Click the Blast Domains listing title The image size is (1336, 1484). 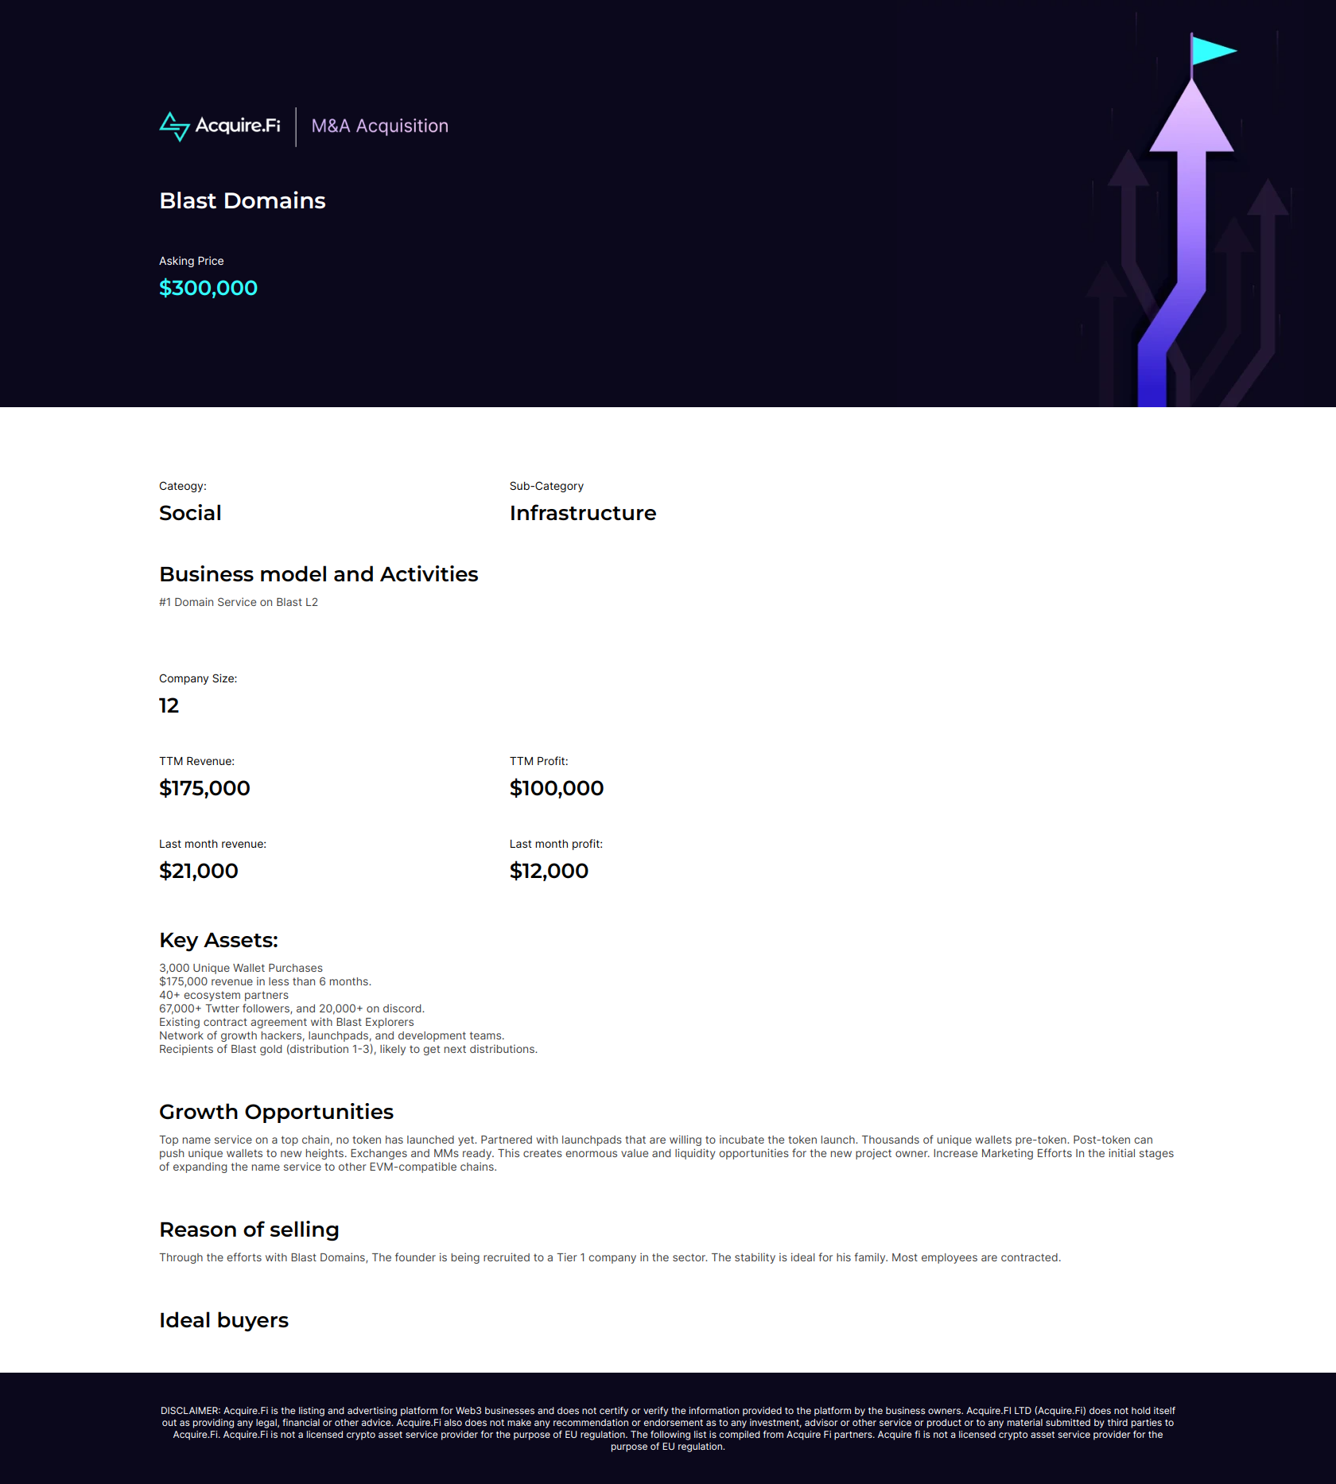[242, 200]
